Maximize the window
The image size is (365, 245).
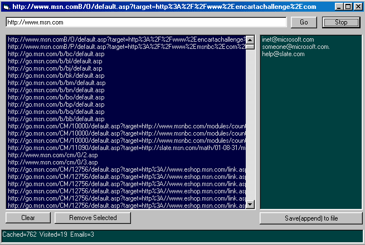(x=348, y=7)
